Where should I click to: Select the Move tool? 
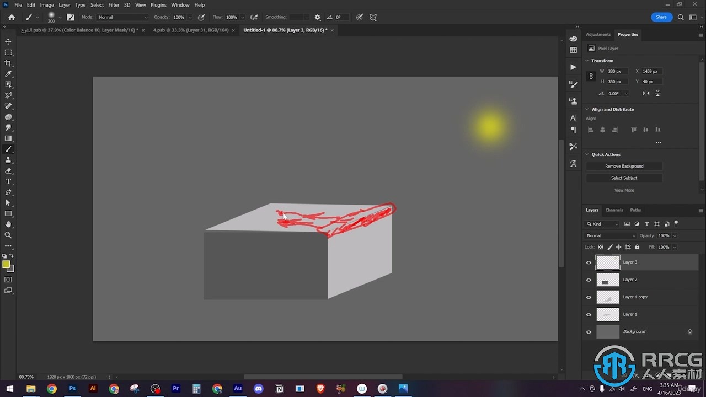[8, 41]
